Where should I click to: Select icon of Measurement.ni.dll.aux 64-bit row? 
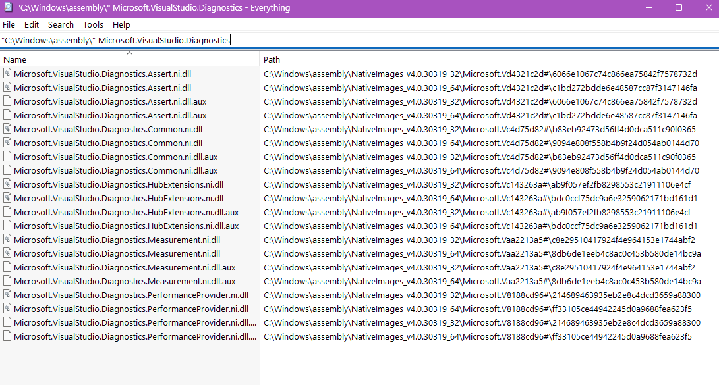click(7, 280)
